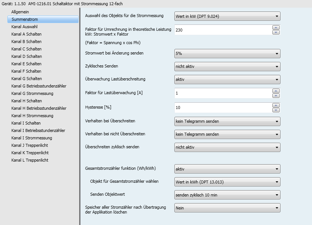Open the Überwachung Lastüberschreitung dropdown

tap(227, 80)
